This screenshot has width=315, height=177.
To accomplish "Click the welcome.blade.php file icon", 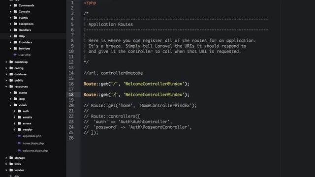I will coord(19,150).
